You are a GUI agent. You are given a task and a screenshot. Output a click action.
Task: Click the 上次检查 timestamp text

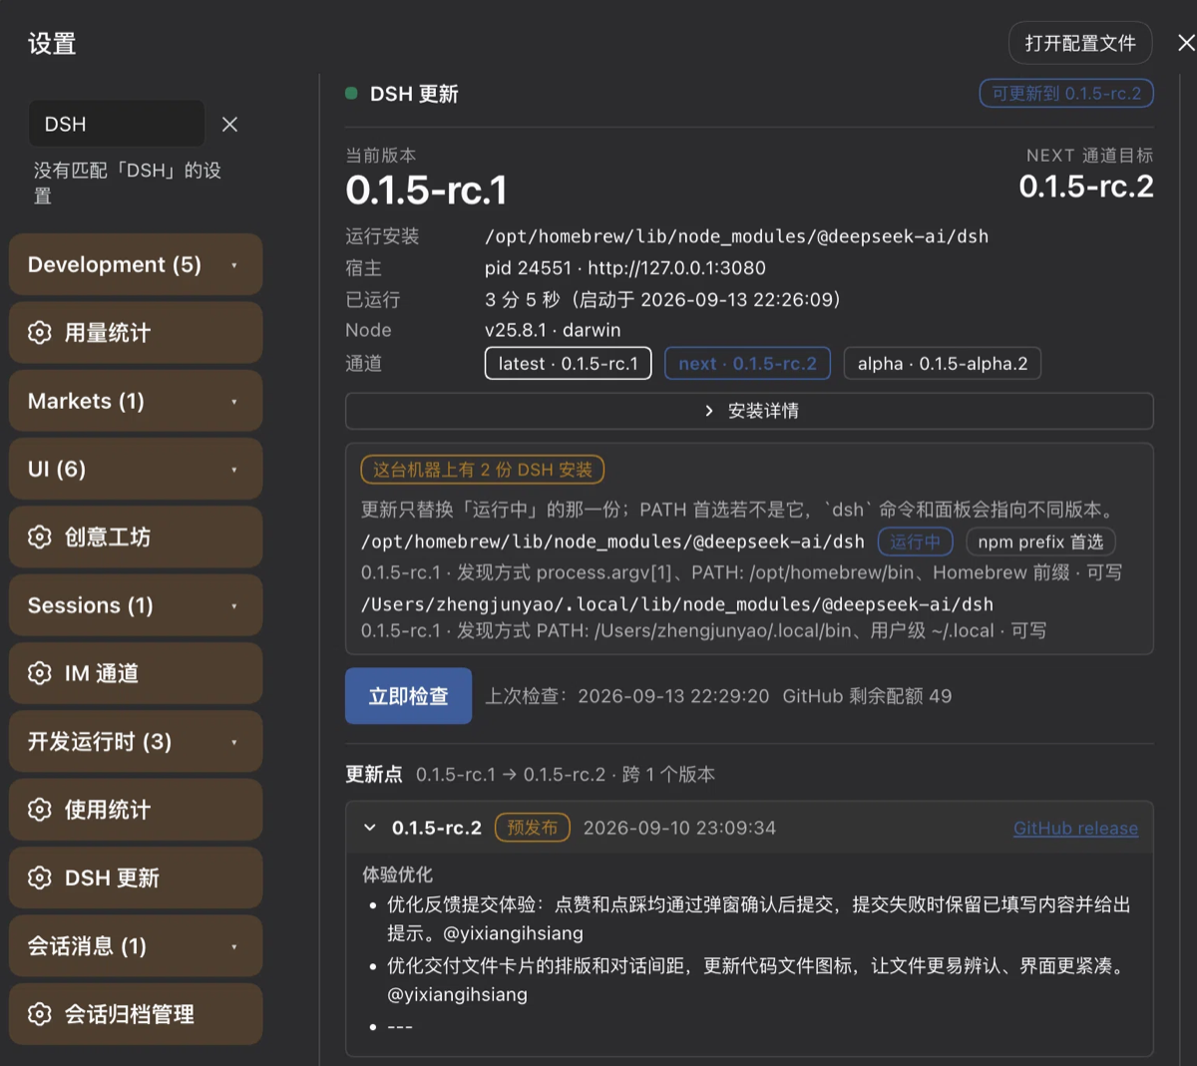(x=627, y=696)
